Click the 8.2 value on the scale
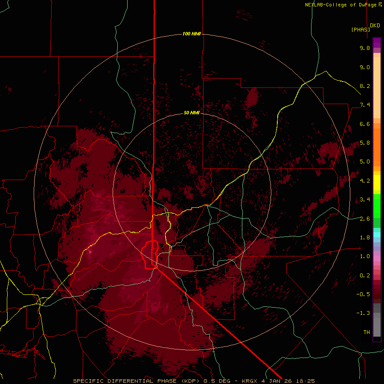The width and height of the screenshot is (384, 384). point(365,86)
